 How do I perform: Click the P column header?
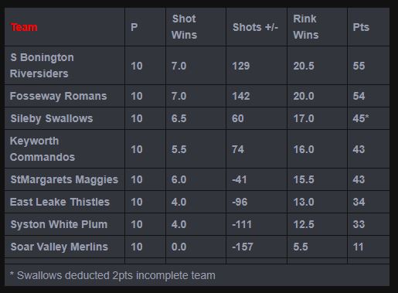134,27
